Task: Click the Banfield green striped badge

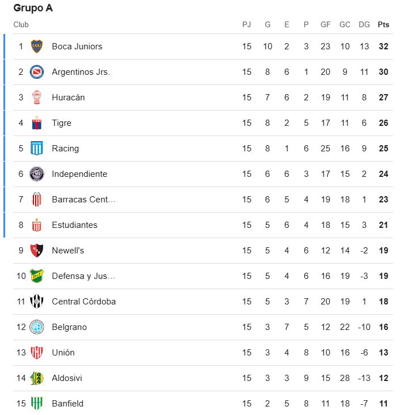Action: coord(36,403)
